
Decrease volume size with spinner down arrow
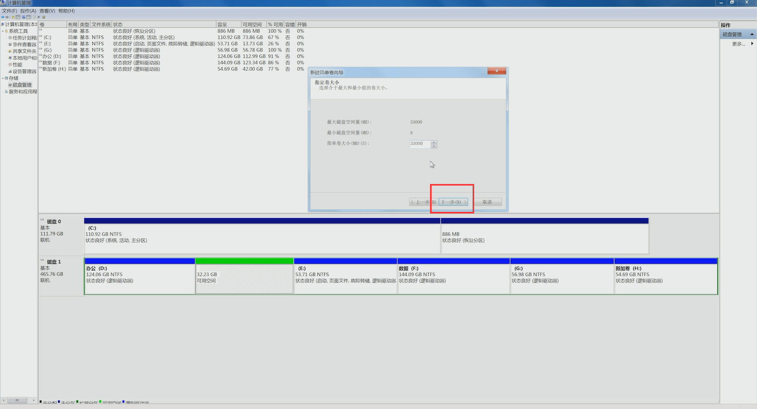(x=434, y=146)
